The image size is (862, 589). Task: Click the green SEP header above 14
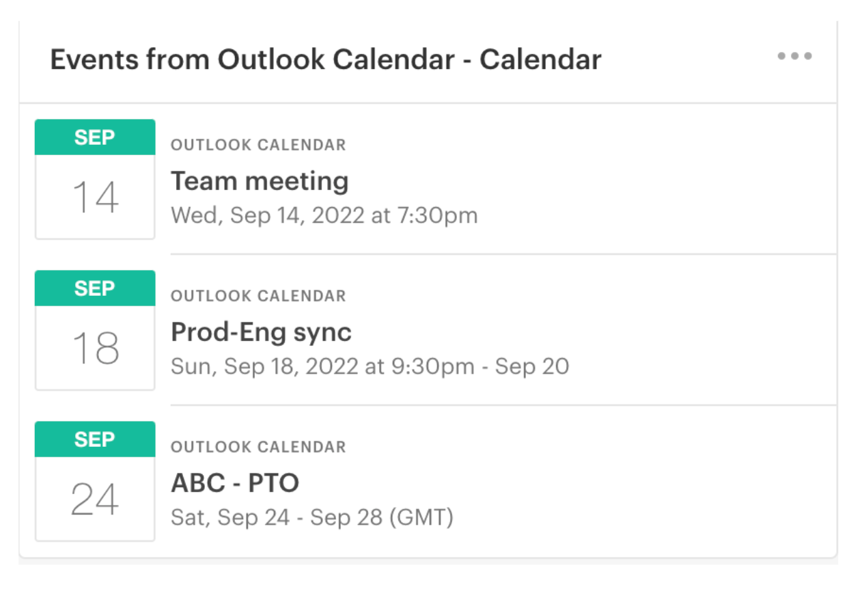(x=95, y=137)
